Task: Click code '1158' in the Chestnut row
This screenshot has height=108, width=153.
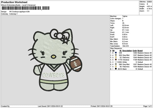Action: pos(135,60)
